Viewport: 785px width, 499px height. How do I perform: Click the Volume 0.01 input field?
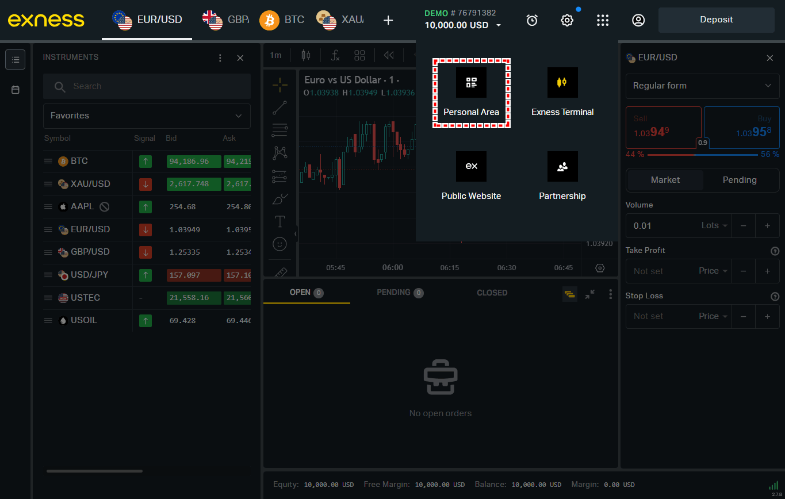pos(661,226)
